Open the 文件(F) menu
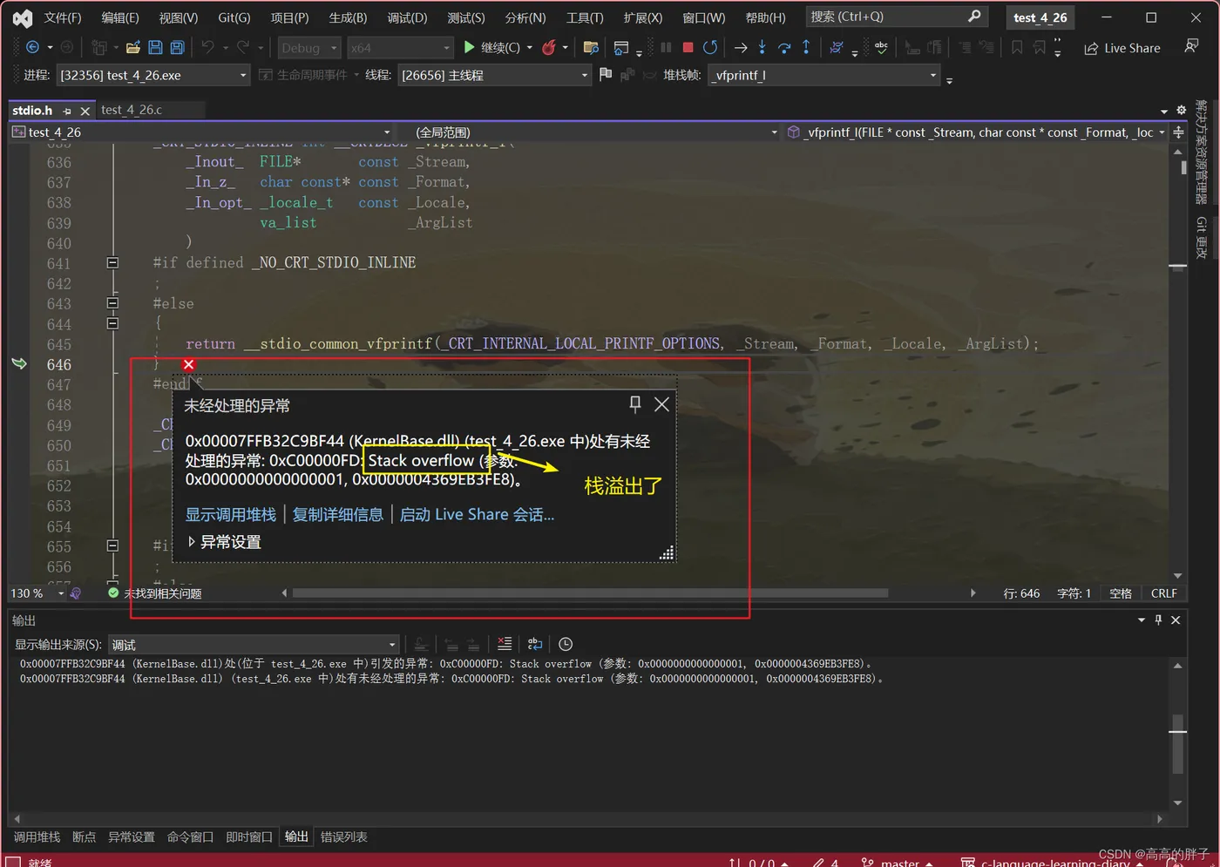The width and height of the screenshot is (1220, 867). click(x=63, y=17)
